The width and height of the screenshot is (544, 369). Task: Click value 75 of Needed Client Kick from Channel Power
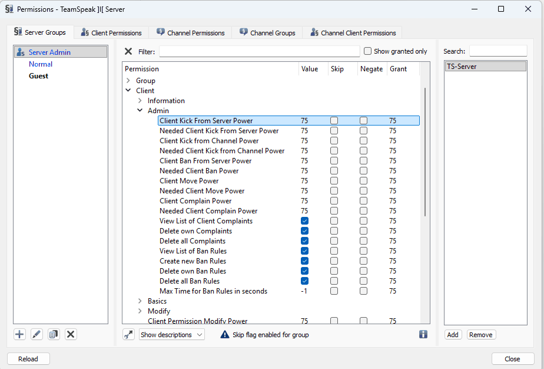[x=304, y=151]
